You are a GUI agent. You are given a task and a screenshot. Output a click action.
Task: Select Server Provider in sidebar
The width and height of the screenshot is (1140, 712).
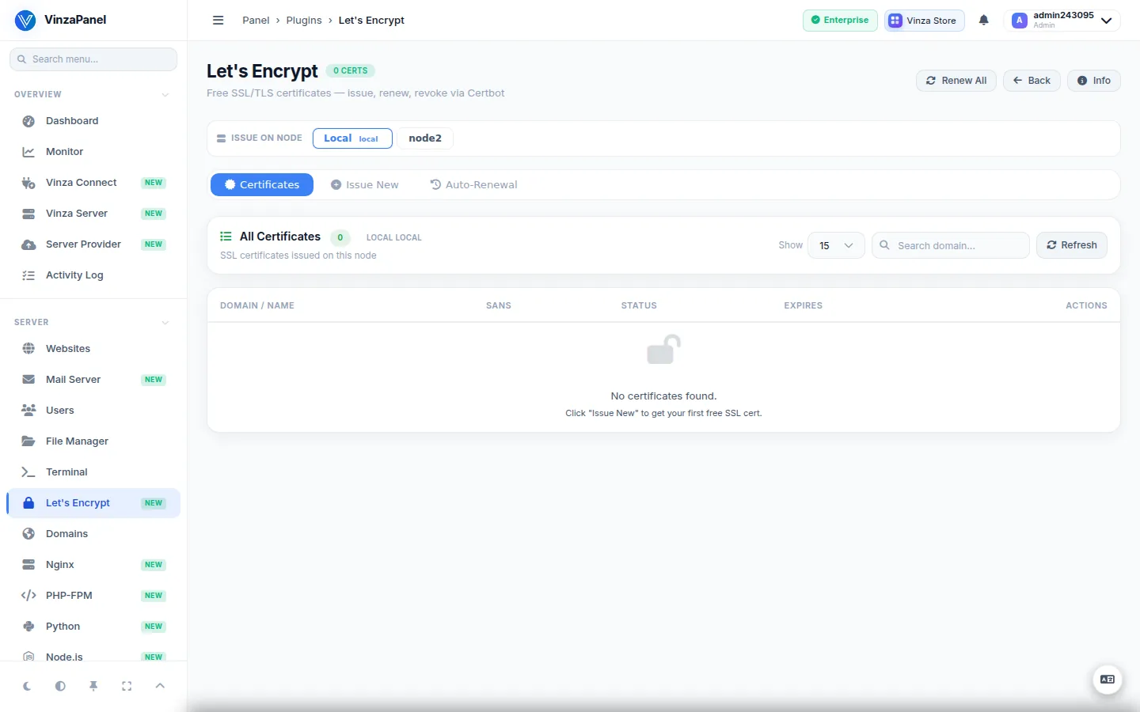(x=93, y=244)
